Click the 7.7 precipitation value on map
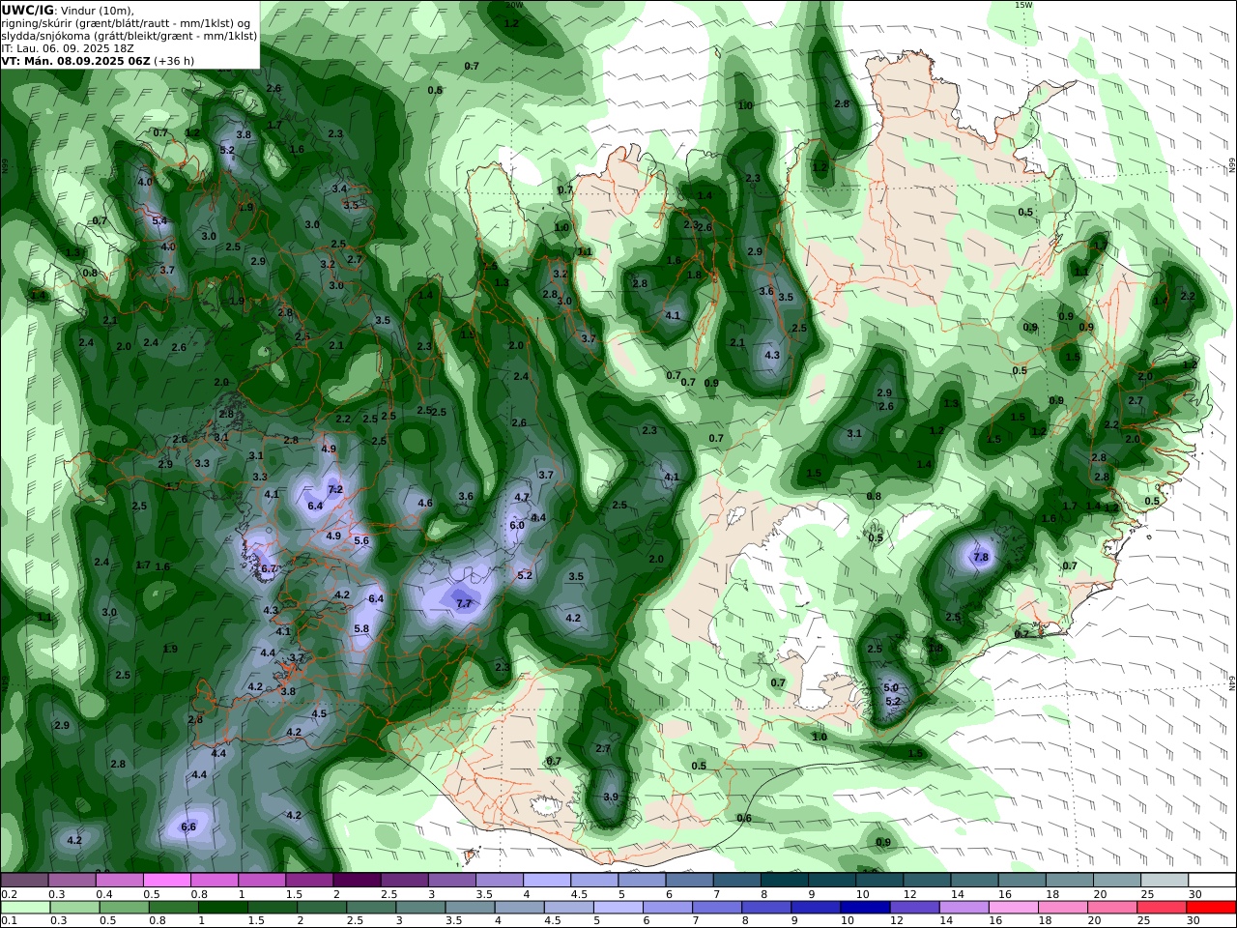 point(464,603)
